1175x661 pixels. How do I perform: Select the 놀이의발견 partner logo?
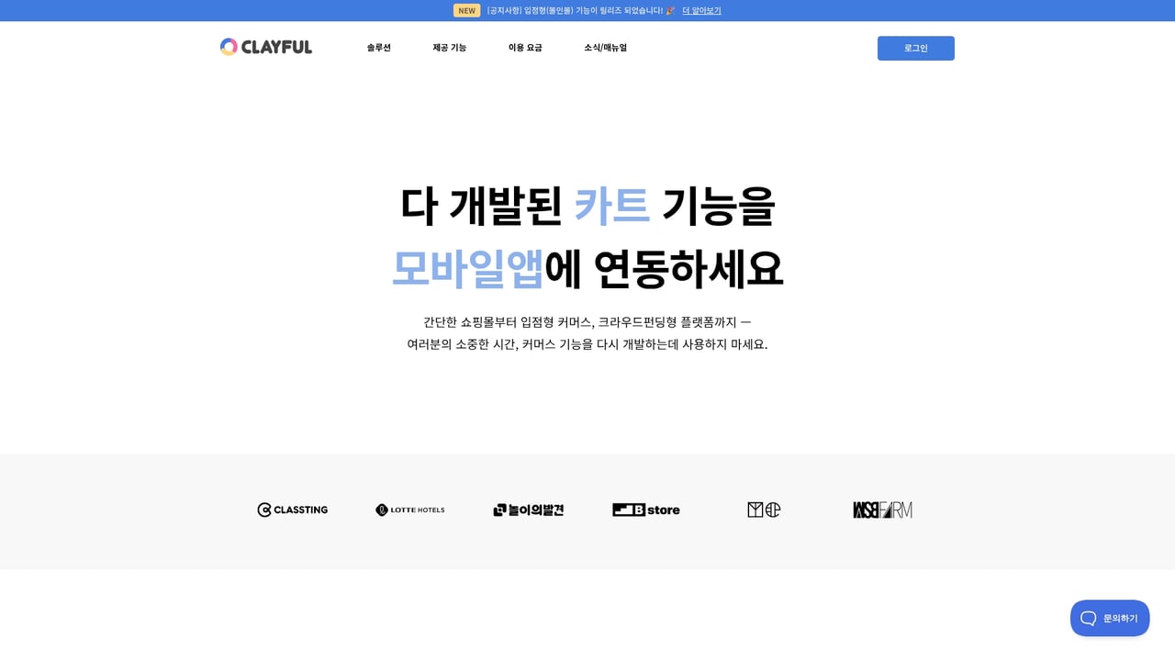coord(528,510)
